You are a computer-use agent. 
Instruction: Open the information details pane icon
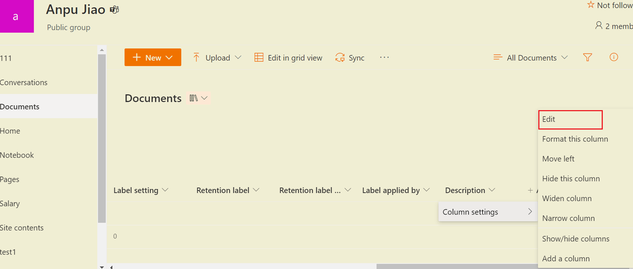click(614, 57)
